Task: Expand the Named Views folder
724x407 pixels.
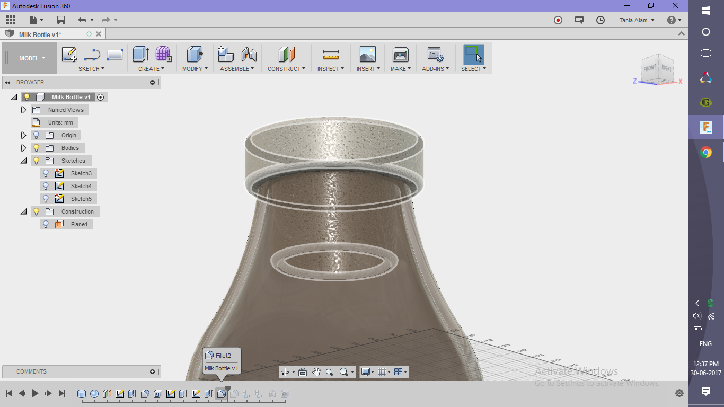Action: pyautogui.click(x=23, y=110)
